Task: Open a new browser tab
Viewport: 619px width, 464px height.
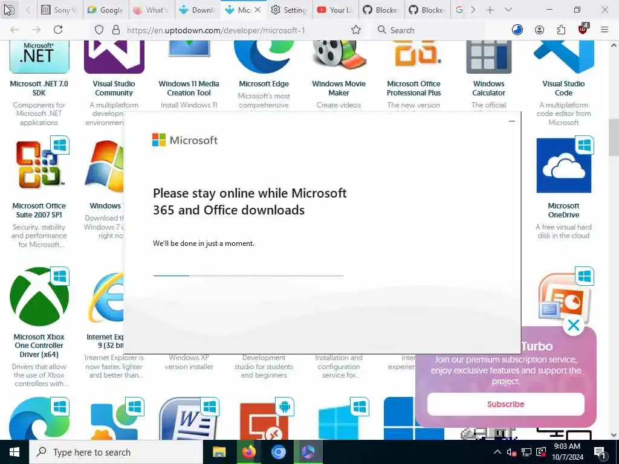Action: [x=490, y=10]
